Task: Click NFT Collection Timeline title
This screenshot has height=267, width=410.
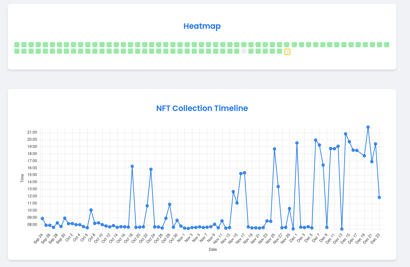Action: coord(202,108)
